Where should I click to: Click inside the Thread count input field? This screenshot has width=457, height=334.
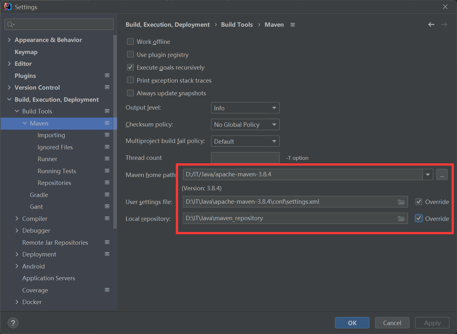[x=245, y=157]
